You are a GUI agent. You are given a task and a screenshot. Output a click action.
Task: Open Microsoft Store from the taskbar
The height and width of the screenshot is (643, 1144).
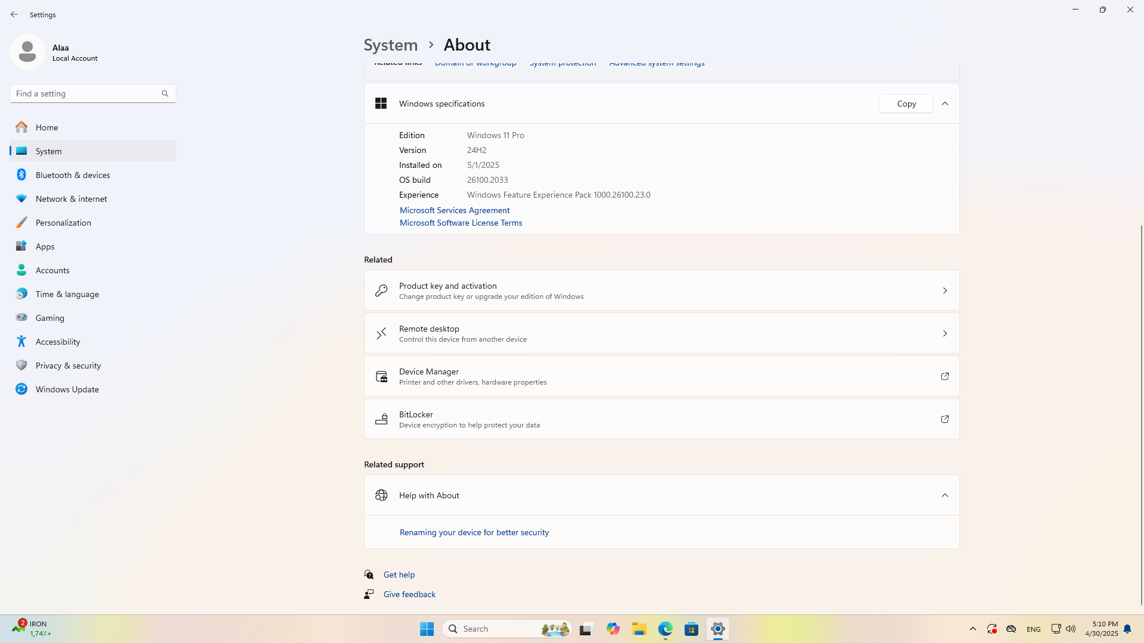[x=691, y=629]
